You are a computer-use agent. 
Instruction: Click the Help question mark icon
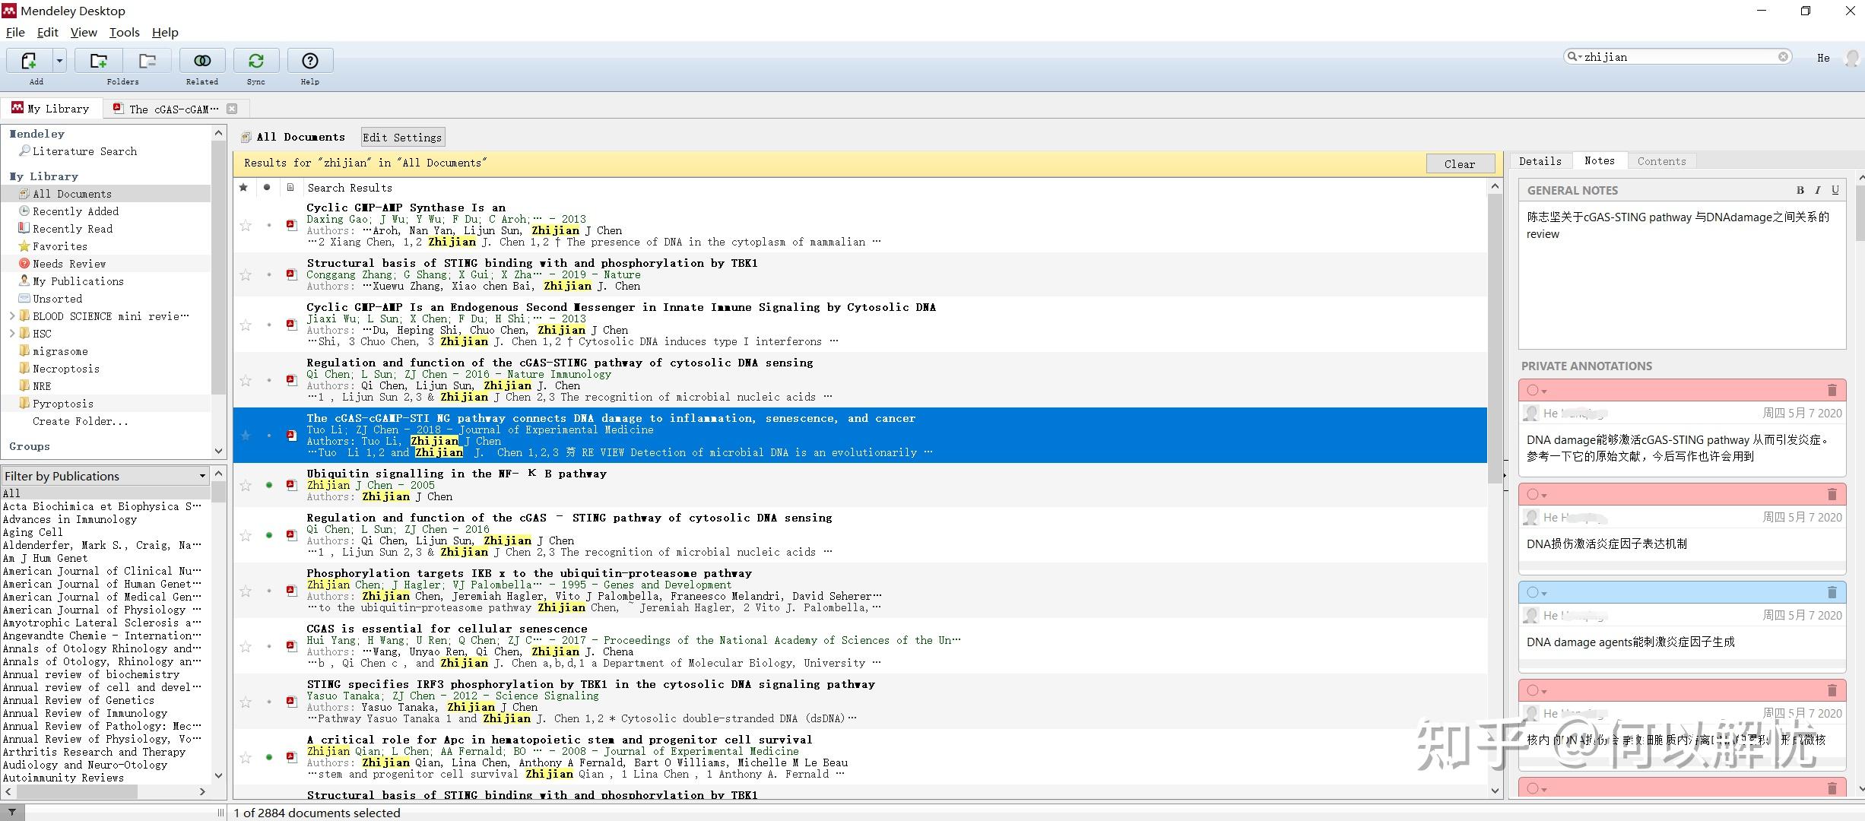(309, 61)
